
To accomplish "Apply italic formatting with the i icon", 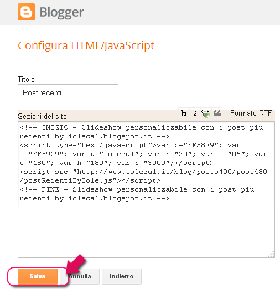I will click(x=195, y=113).
